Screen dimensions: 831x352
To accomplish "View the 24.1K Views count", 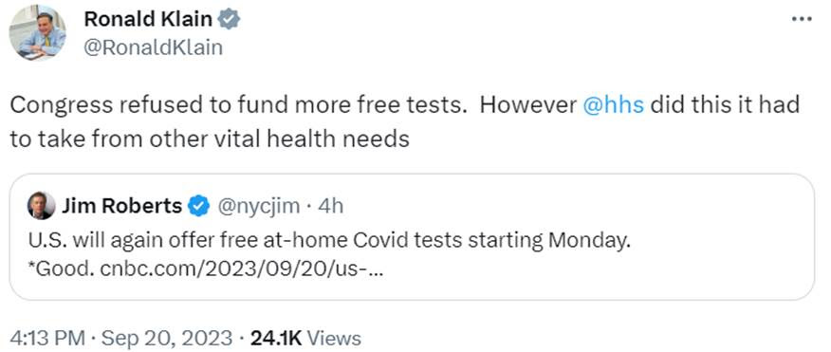I will pyautogui.click(x=305, y=338).
